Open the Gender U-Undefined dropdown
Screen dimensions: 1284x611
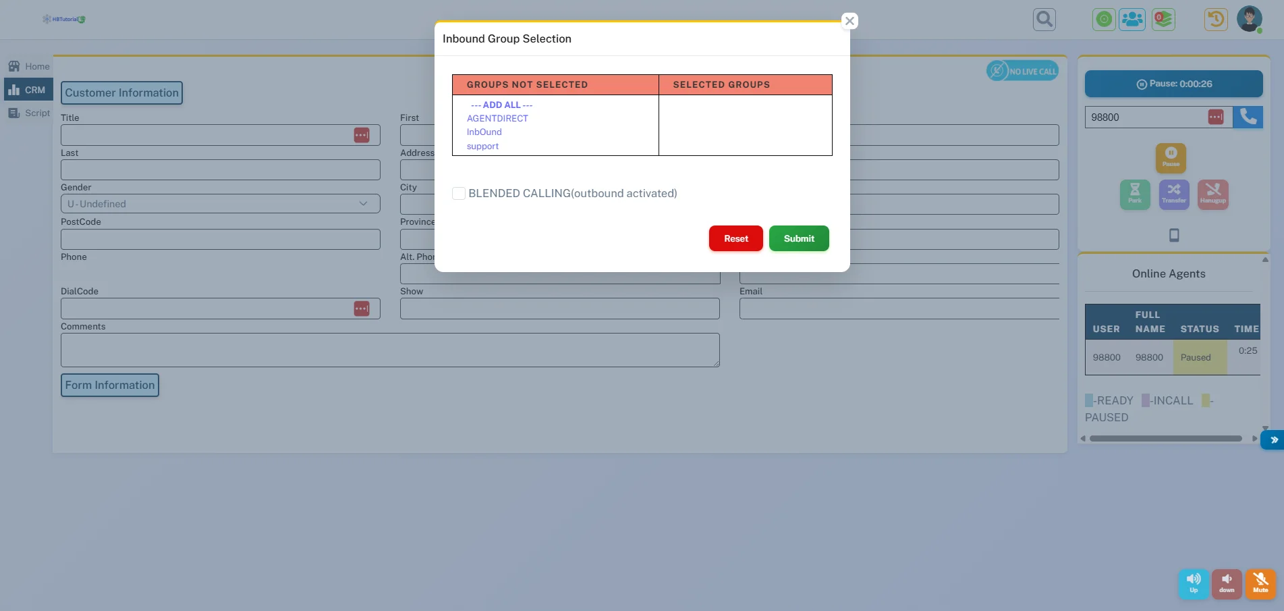[220, 204]
